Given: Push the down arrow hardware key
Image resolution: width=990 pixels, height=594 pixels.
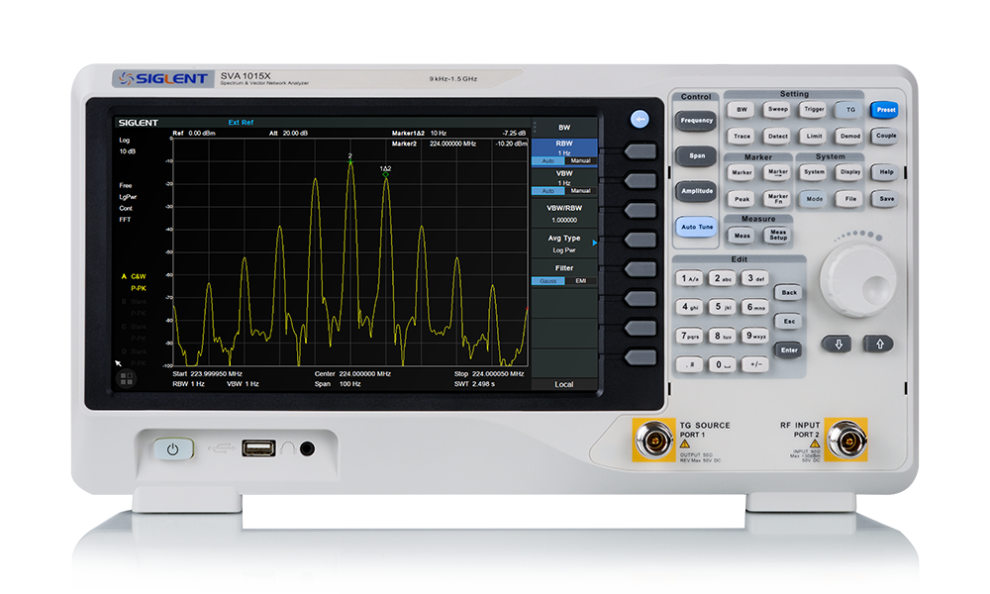Looking at the screenshot, I should 838,345.
